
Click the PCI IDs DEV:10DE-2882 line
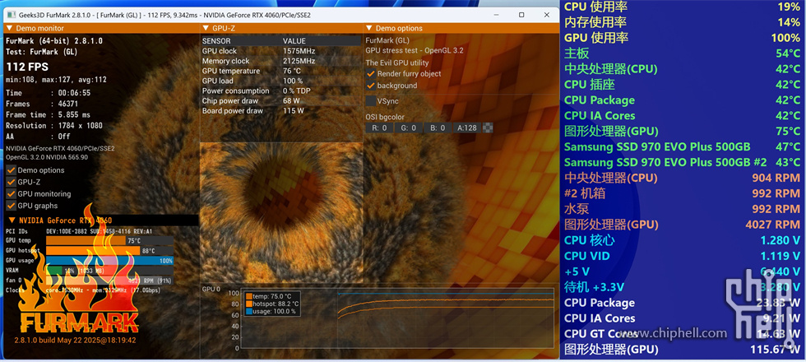[79, 231]
